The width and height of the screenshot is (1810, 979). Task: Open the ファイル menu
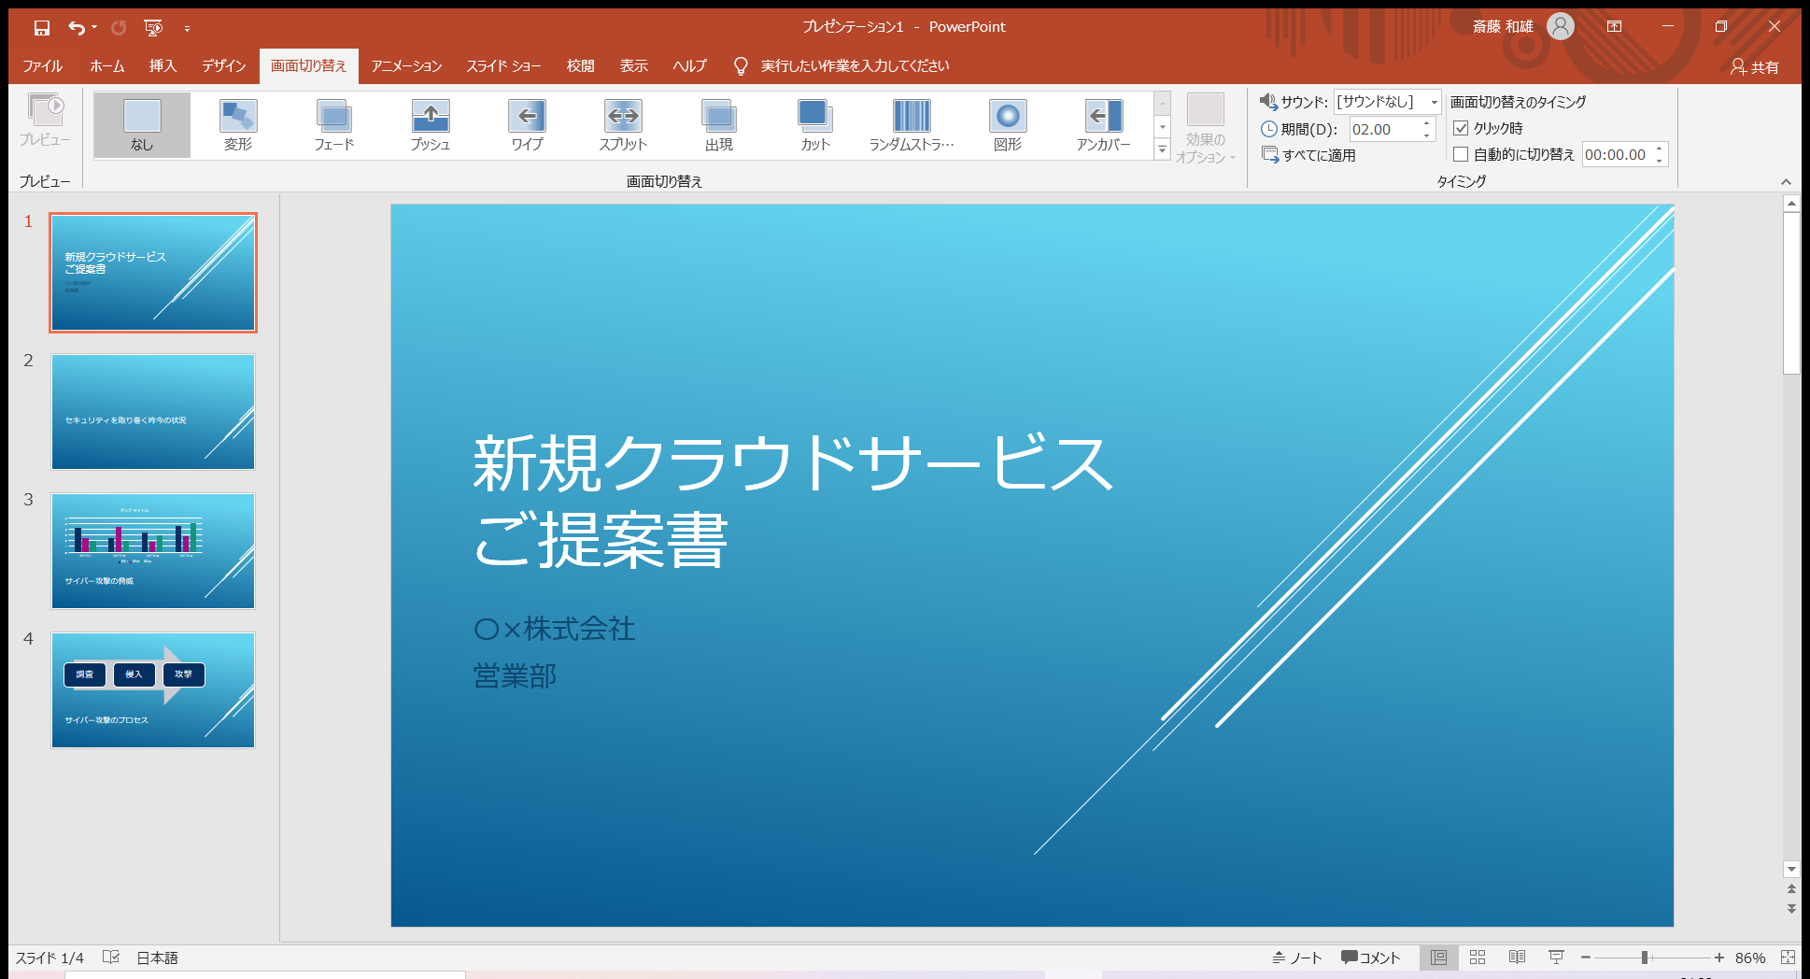point(43,65)
